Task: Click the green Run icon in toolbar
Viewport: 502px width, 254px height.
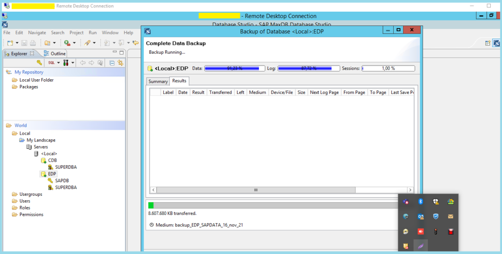Action: 67,43
